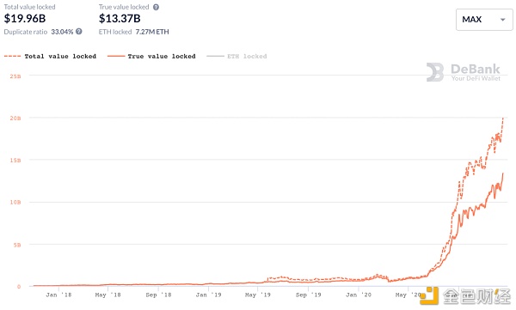Toggle the Total value locked legend series
Screen dimensions: 516x310
pos(51,56)
